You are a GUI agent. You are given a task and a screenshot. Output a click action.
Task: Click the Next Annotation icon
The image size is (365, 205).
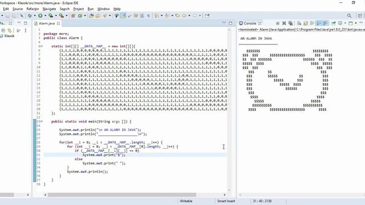click(x=156, y=15)
